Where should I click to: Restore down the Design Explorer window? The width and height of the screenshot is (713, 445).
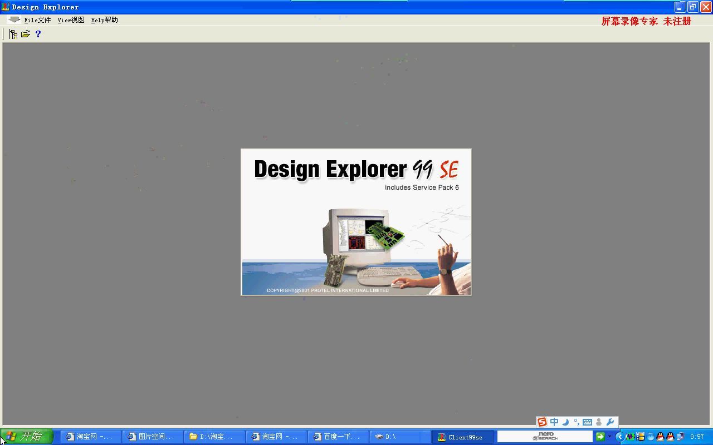tap(692, 7)
